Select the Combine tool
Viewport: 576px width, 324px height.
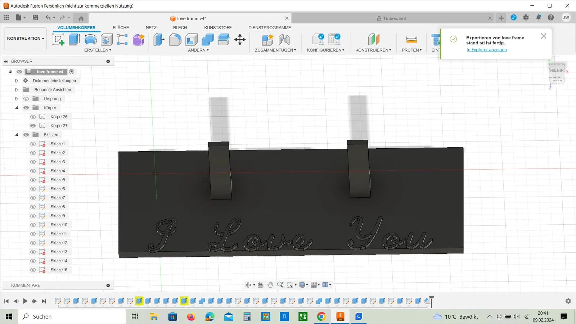[207, 39]
